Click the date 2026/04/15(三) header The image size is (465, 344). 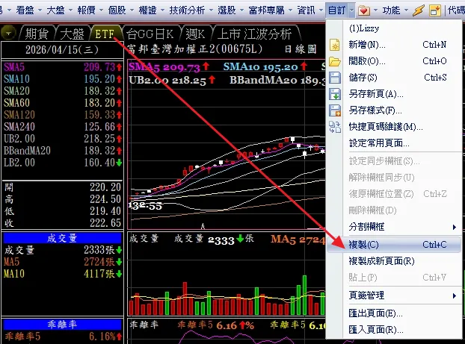point(62,50)
